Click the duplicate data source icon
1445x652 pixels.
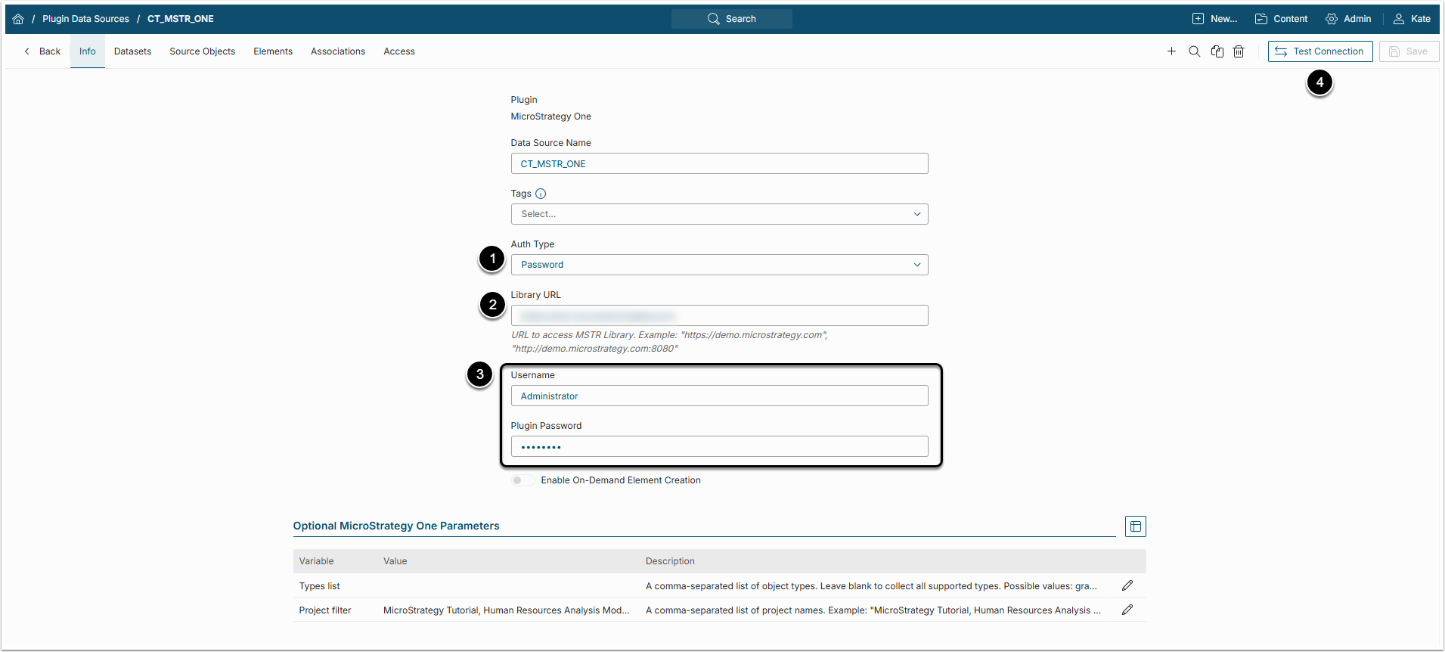pyautogui.click(x=1217, y=51)
